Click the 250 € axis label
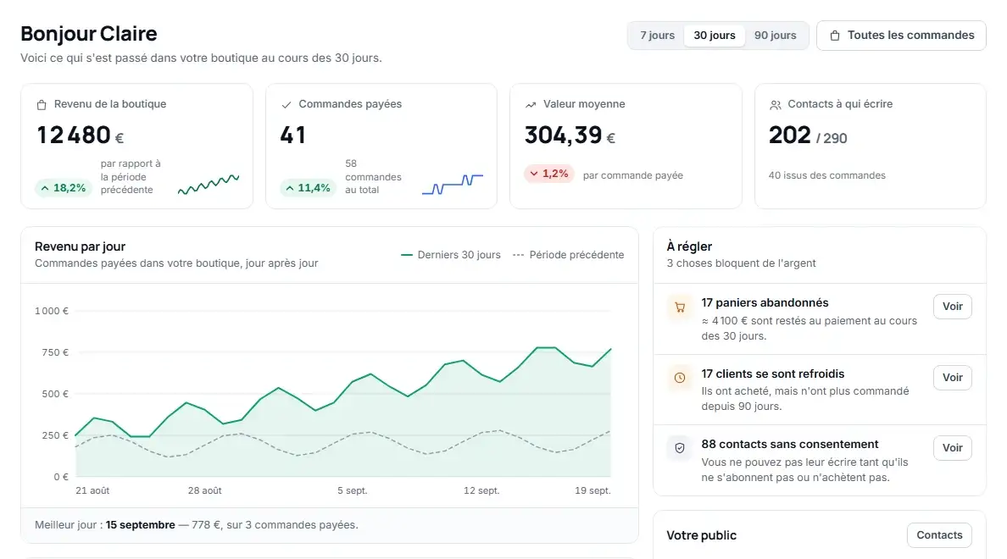 pos(55,435)
